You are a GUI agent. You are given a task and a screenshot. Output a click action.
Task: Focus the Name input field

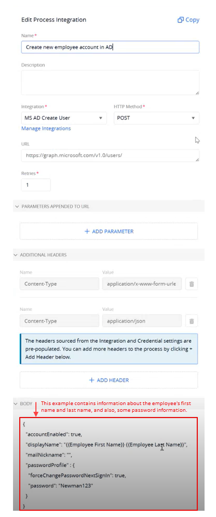click(x=110, y=47)
